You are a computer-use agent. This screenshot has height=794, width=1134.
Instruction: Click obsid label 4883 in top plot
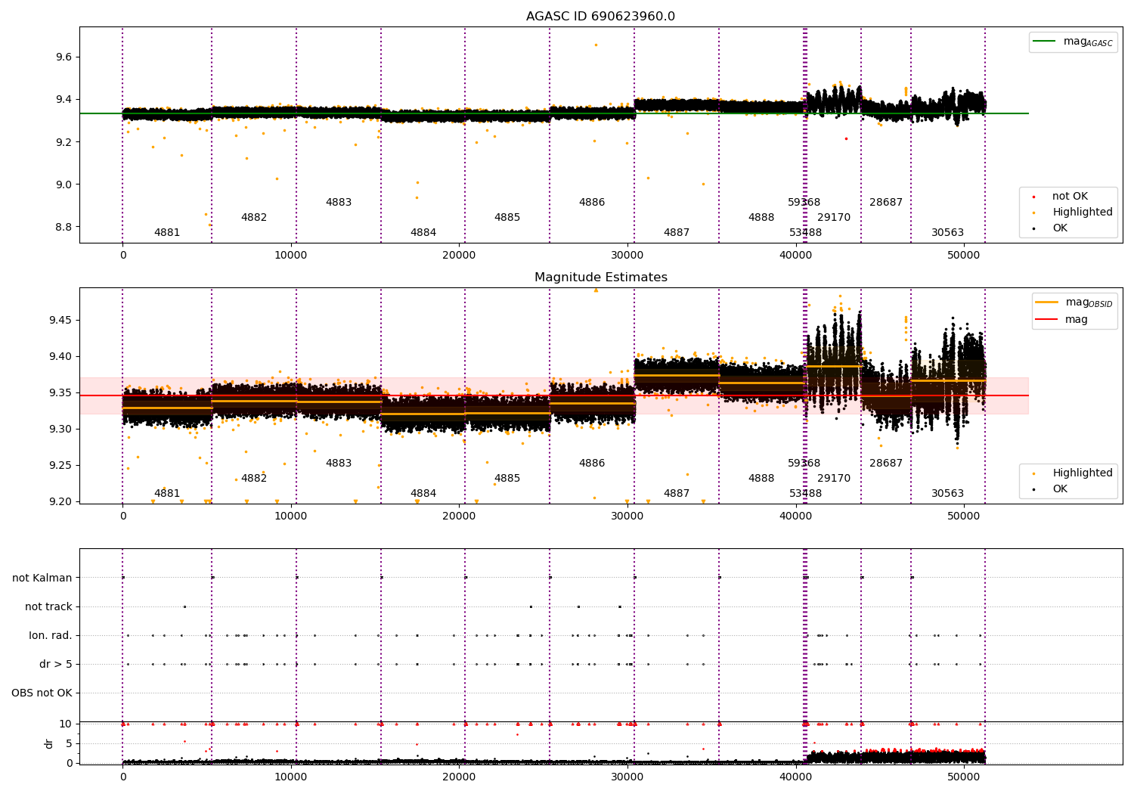339,203
